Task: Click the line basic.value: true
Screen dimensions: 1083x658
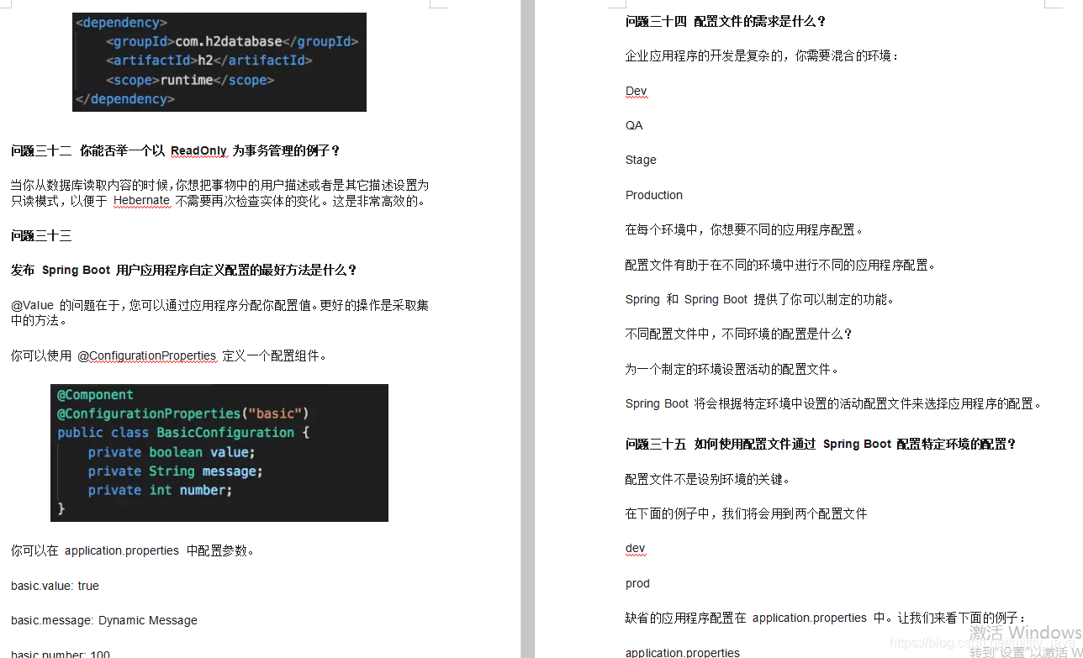Action: pyautogui.click(x=55, y=586)
